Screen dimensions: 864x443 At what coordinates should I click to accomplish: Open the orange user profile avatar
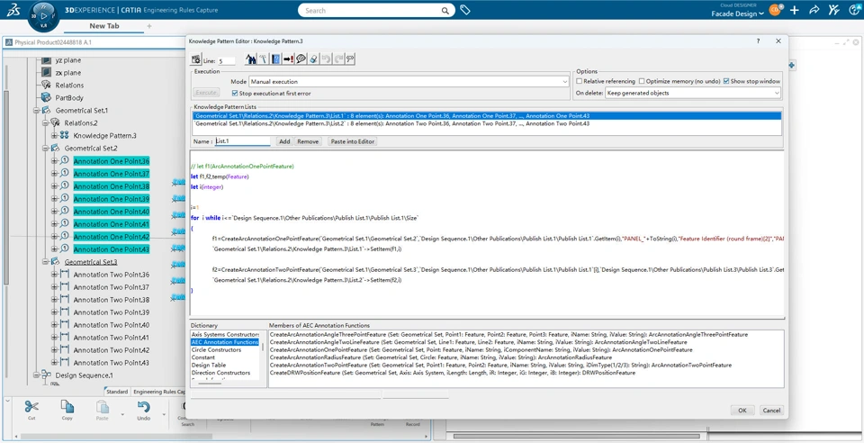point(775,10)
